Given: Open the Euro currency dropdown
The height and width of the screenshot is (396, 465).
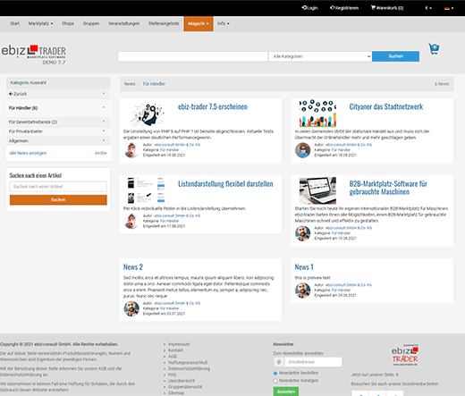Looking at the screenshot, I should [428, 8].
